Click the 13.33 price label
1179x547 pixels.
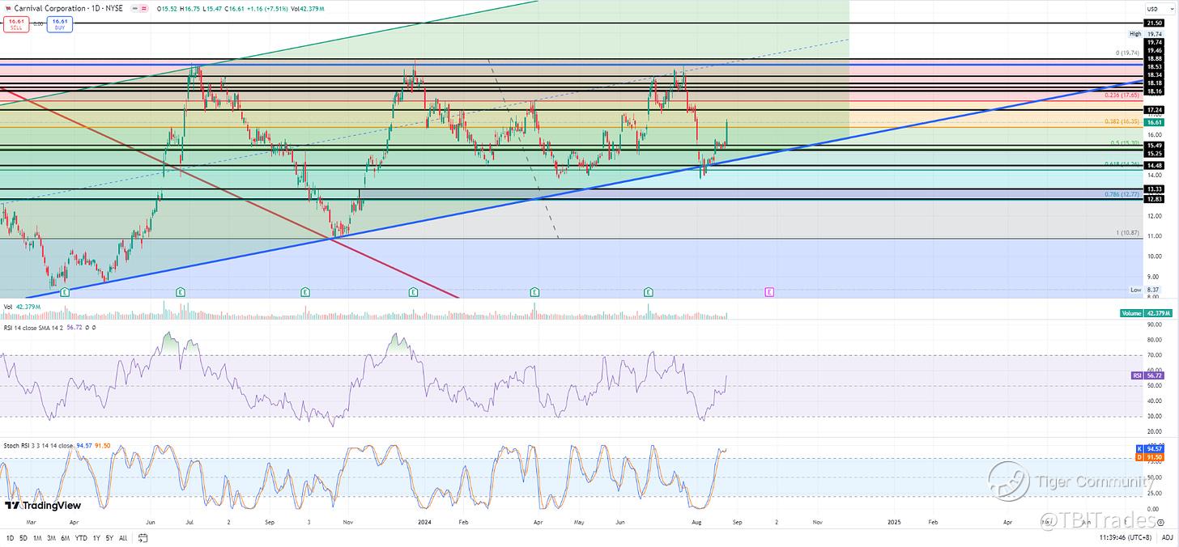pos(1153,189)
